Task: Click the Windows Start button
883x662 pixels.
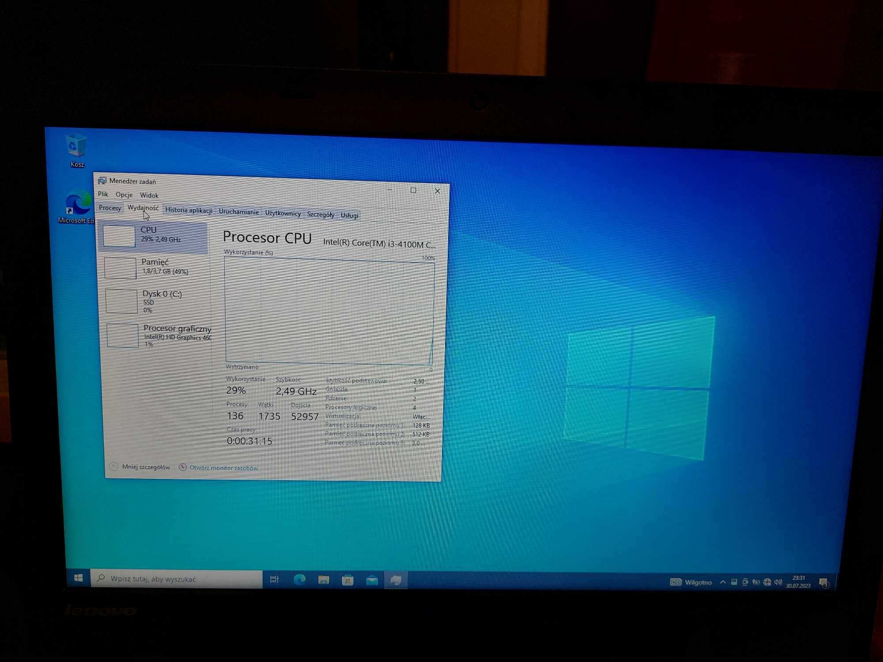Action: tap(79, 578)
